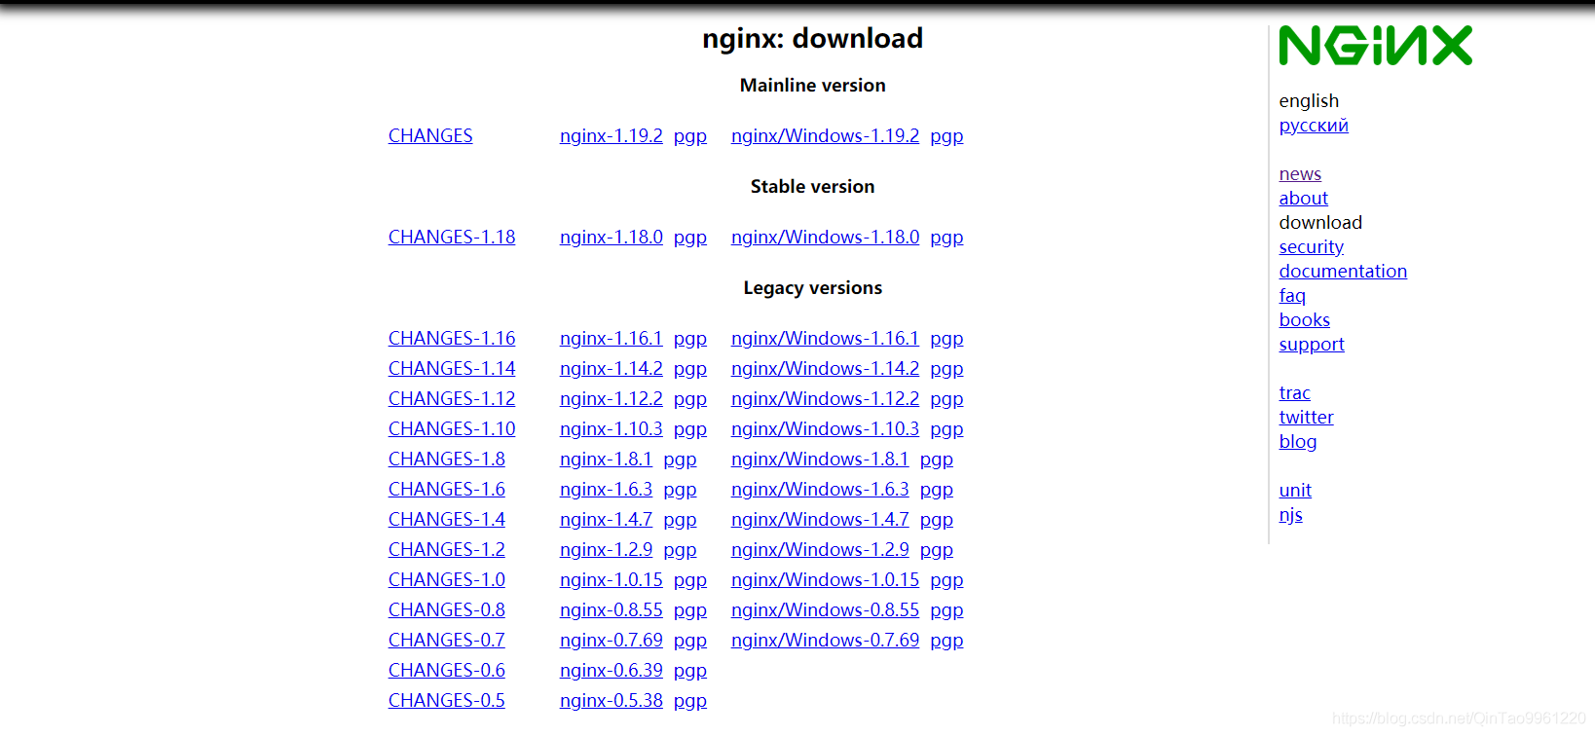Open CHANGES-1.2 link
Screen dimensions: 1595x736
point(447,550)
